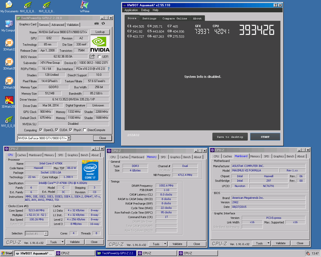Click the bus interface question mark icon

(x=109, y=69)
